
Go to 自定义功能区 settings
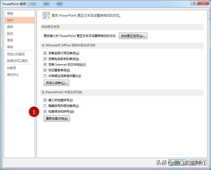click(x=19, y=54)
